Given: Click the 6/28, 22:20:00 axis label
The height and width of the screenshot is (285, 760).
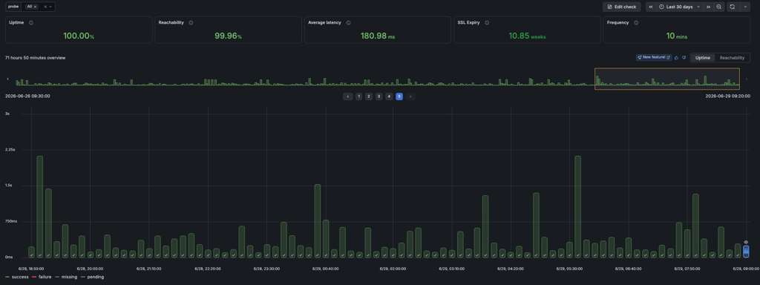Looking at the screenshot, I should pos(208,268).
